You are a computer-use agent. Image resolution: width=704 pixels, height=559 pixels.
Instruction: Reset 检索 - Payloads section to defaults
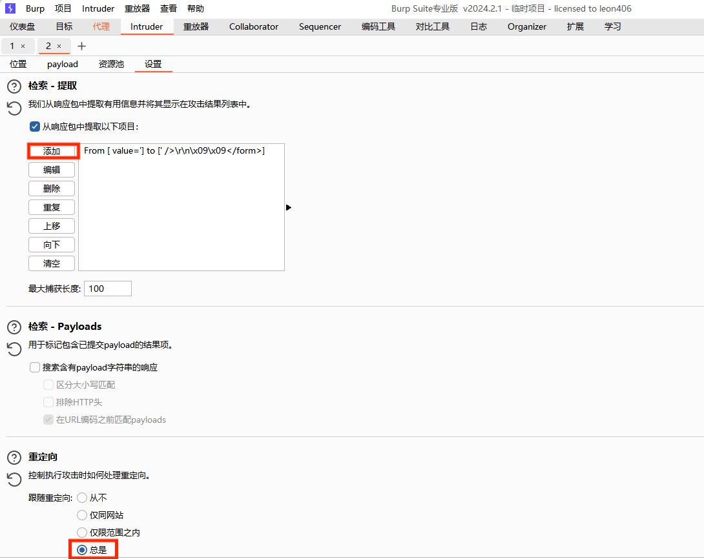point(14,349)
